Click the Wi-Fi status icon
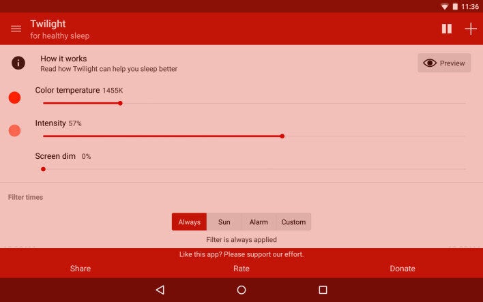 pyautogui.click(x=445, y=6)
